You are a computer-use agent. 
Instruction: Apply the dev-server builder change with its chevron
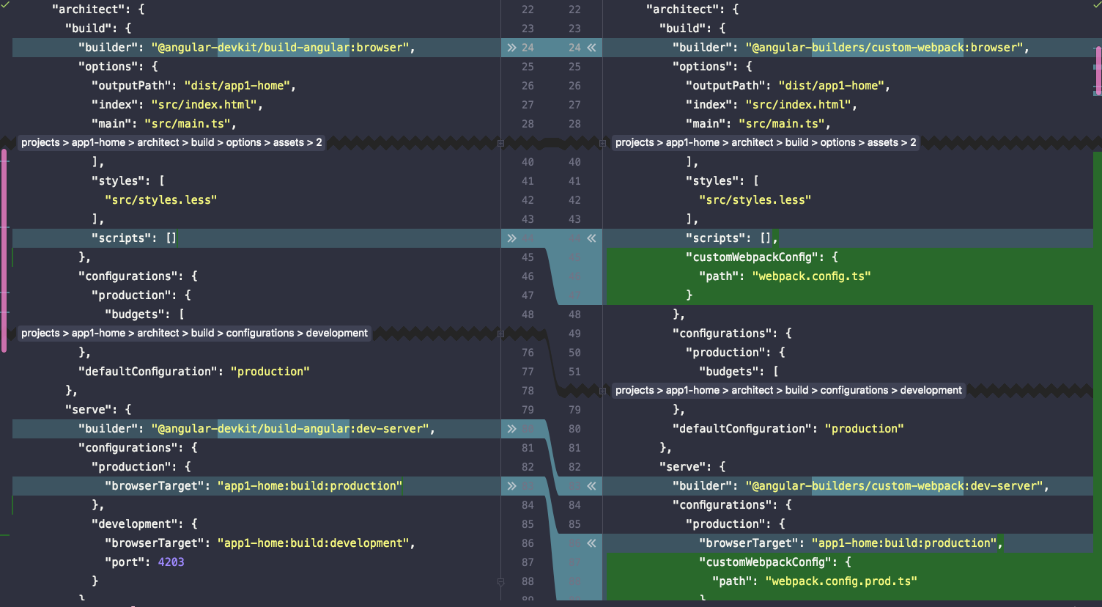pyautogui.click(x=512, y=428)
